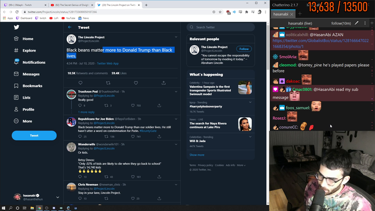Reply to The Lincoln Project main tweet
This screenshot has height=211, width=375.
tap(80, 83)
